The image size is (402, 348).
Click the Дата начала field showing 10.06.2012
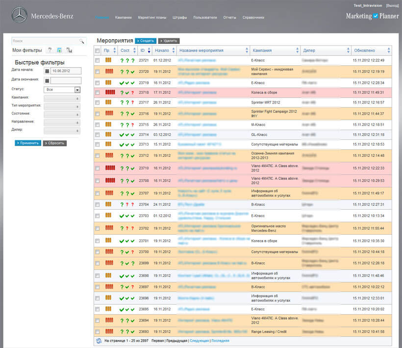click(x=66, y=71)
